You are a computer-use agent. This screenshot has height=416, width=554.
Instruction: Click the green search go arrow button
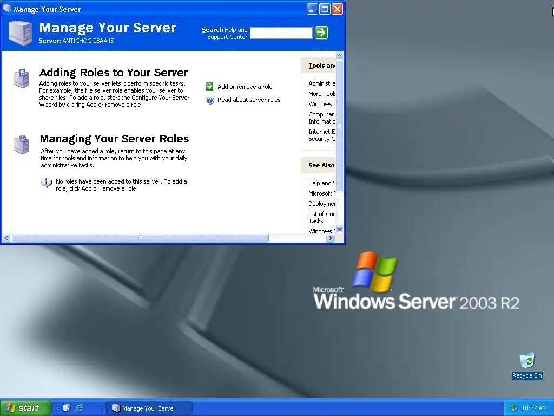coord(321,32)
